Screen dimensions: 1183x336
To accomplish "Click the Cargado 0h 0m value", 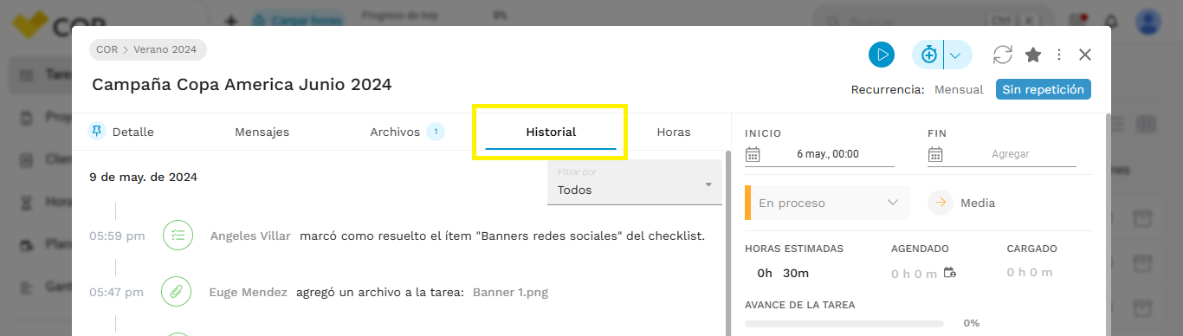I will click(1030, 273).
